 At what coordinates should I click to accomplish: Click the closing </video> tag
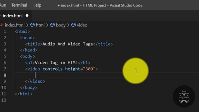click(35, 81)
